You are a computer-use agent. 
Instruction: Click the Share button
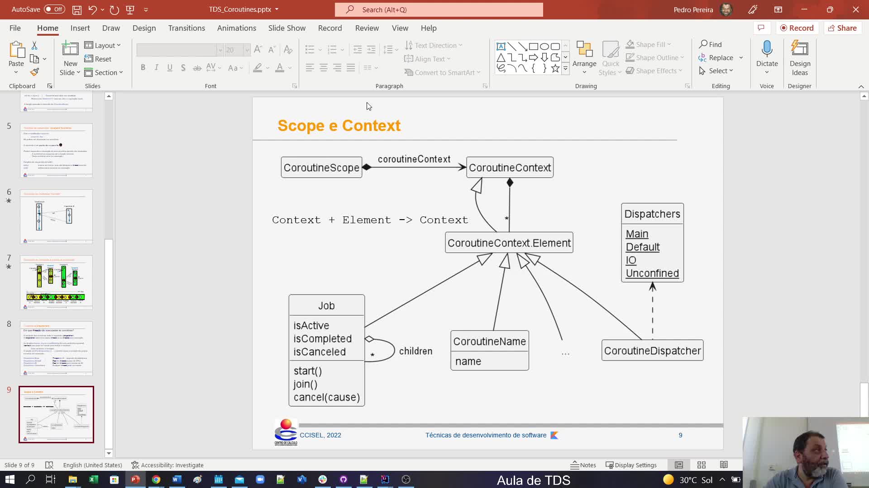click(842, 28)
